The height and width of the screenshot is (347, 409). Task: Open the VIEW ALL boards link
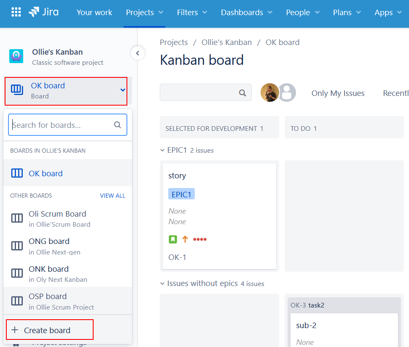[113, 195]
